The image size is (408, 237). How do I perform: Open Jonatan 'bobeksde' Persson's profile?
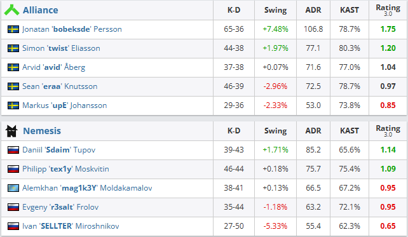click(x=72, y=29)
